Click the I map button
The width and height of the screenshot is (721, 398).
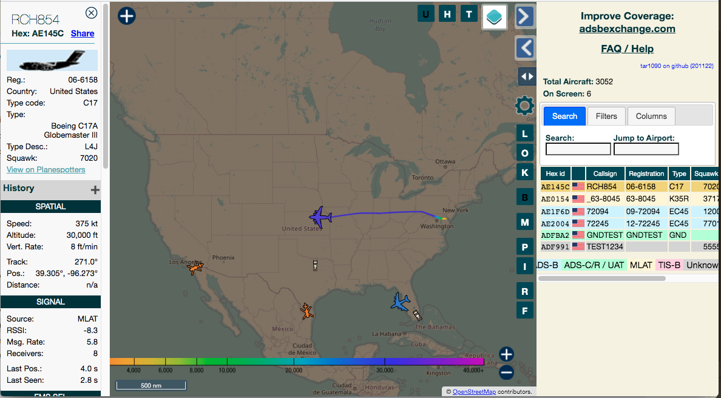(524, 266)
